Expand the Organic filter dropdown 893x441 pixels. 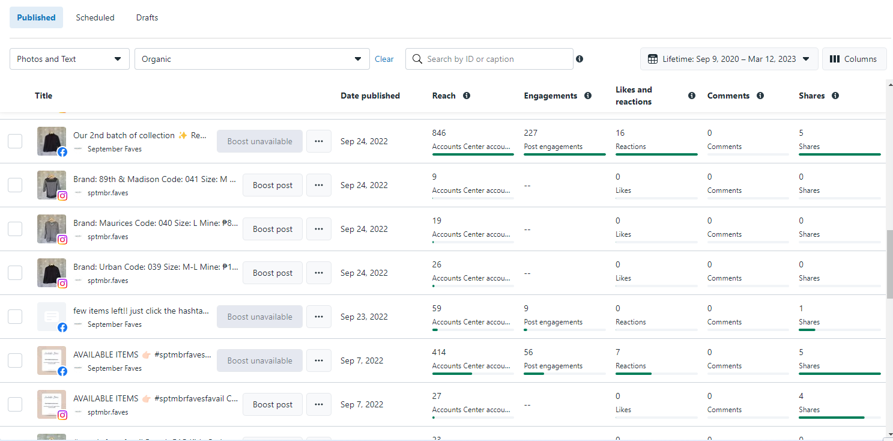[x=252, y=59]
